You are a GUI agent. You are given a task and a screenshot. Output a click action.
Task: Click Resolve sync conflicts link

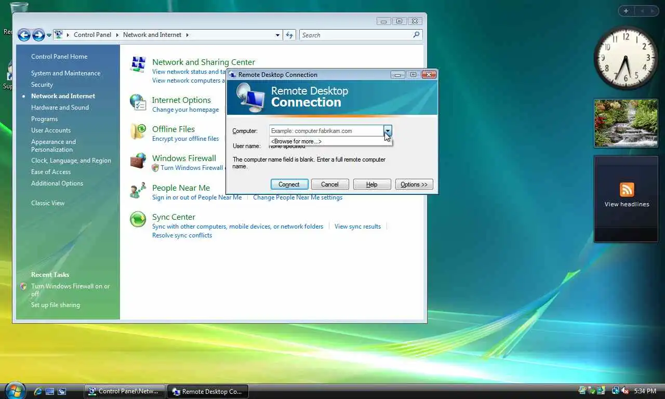tap(182, 235)
